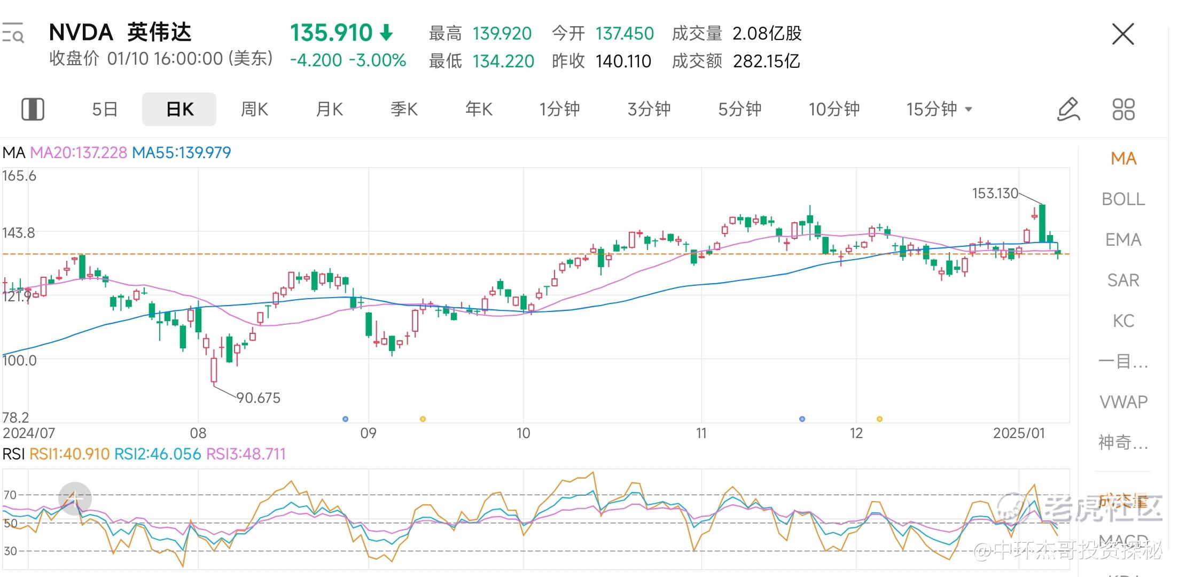Enable the BOLL indicator overlay
Screen dimensions: 1186x577
point(1123,199)
